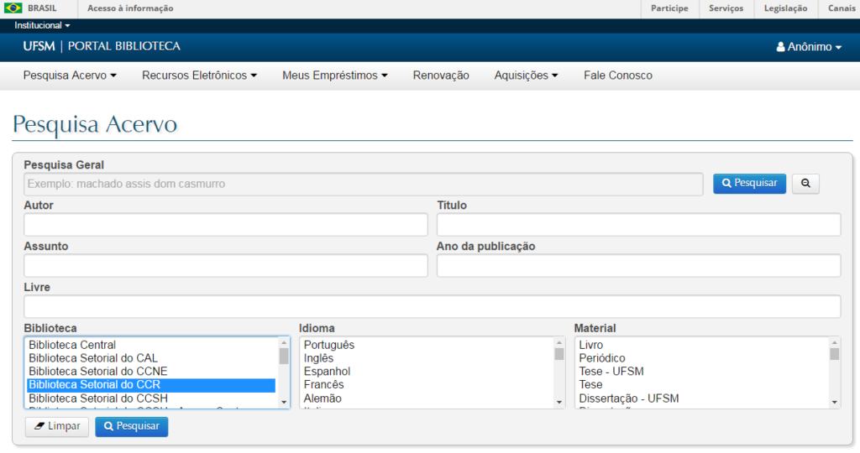Click the Anônimo user icon
This screenshot has width=860, height=453.
(780, 47)
